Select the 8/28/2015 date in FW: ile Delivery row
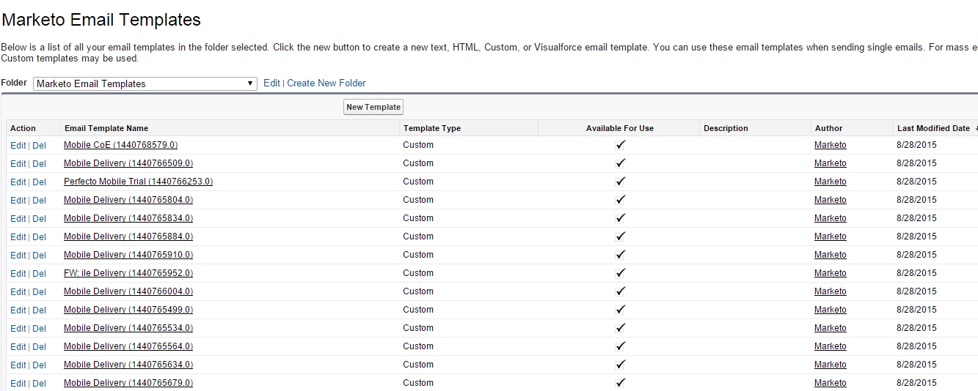The width and height of the screenshot is (978, 391). pos(916,273)
